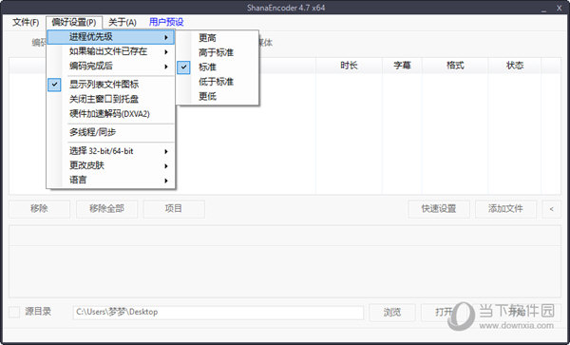The width and height of the screenshot is (570, 345).
Task: Click the 浏览 button
Action: tap(392, 313)
